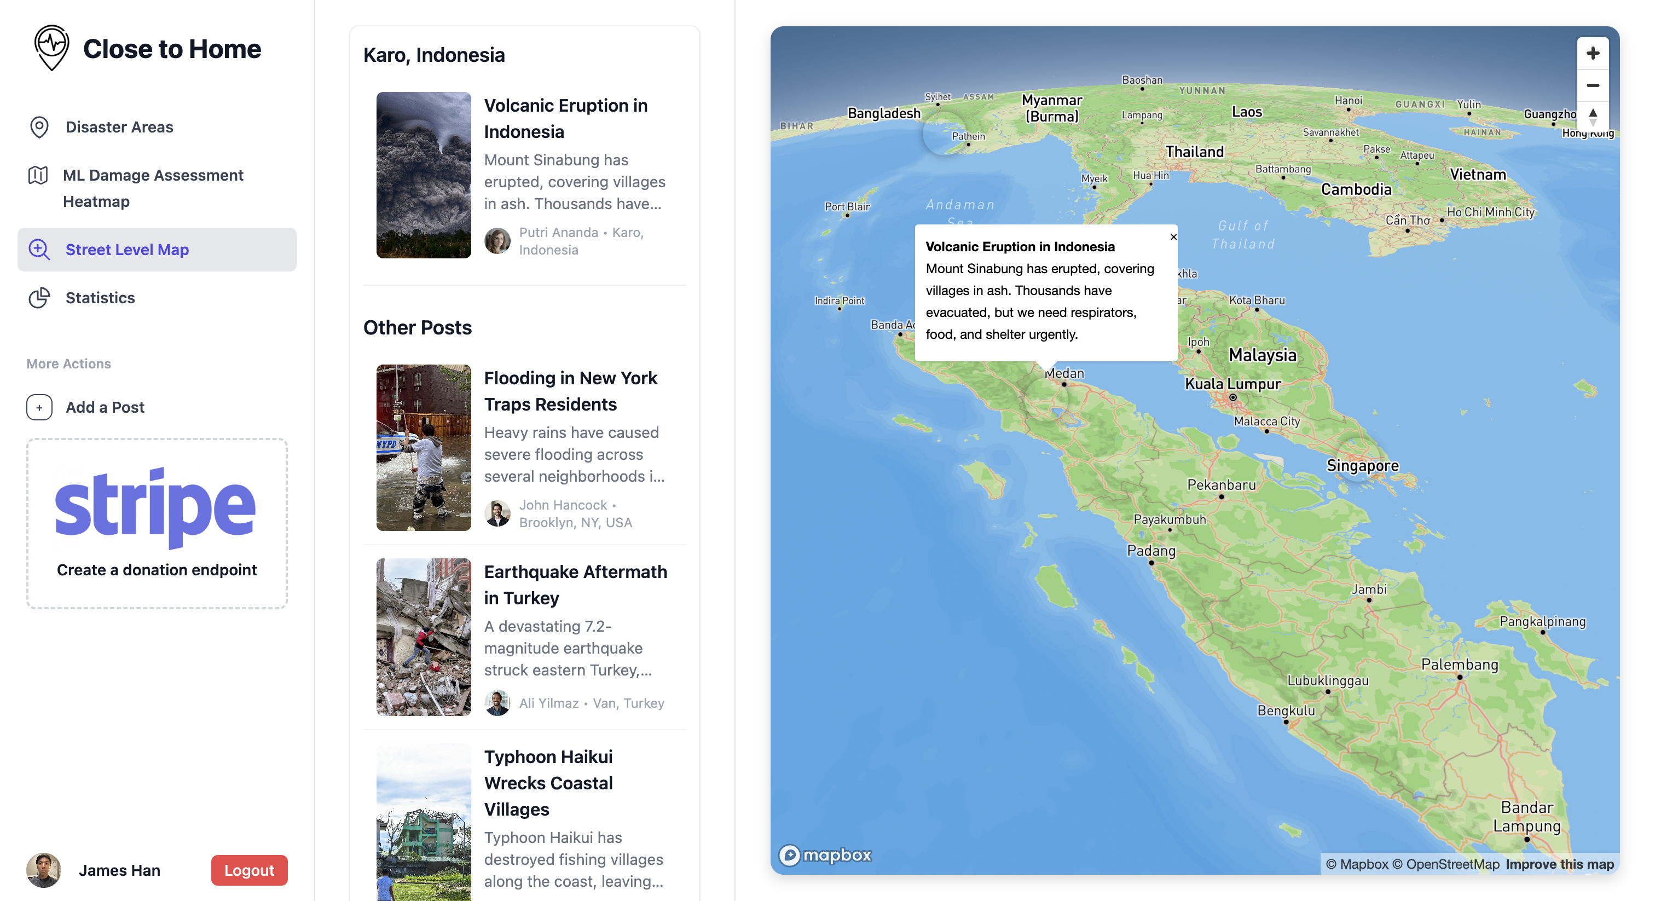This screenshot has width=1655, height=901.
Task: Open the Statistics pie chart icon
Action: [x=39, y=298]
